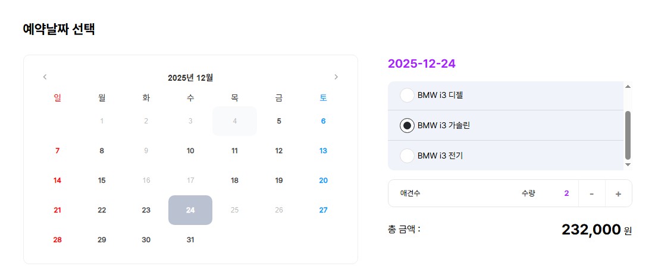Choose BMW i3 전기 radio option

407,156
